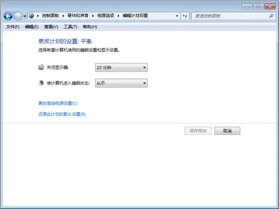Open the 帮助(H) menu
279x209 pixels.
coord(90,27)
